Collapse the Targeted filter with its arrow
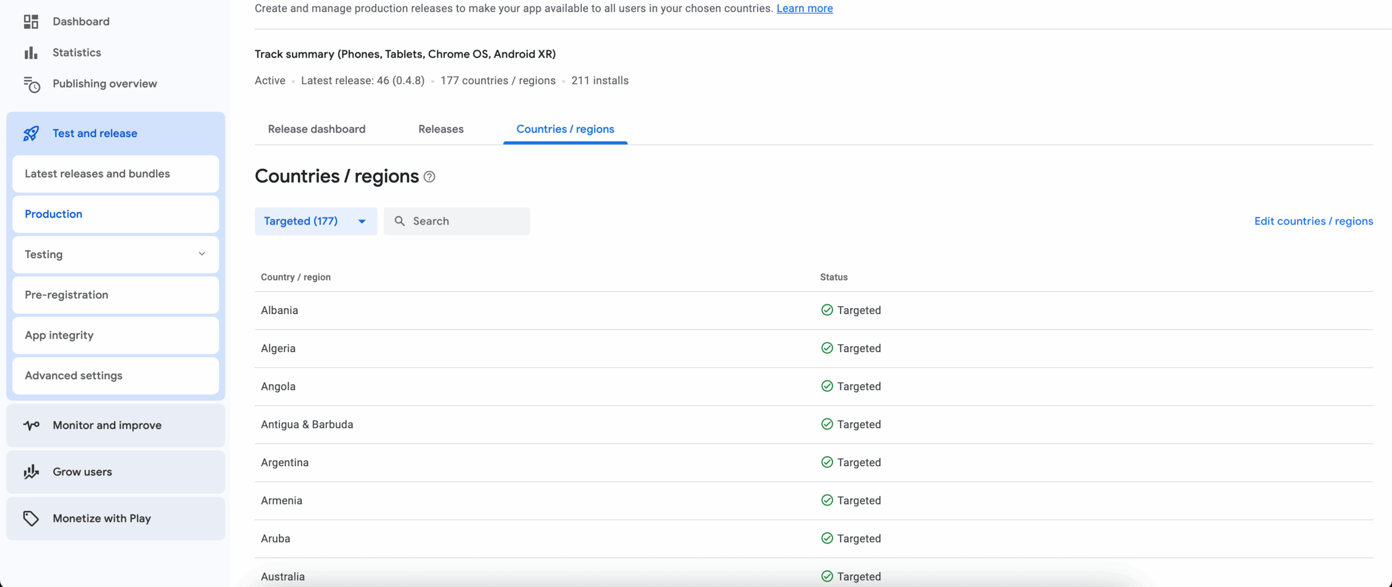 (x=361, y=221)
